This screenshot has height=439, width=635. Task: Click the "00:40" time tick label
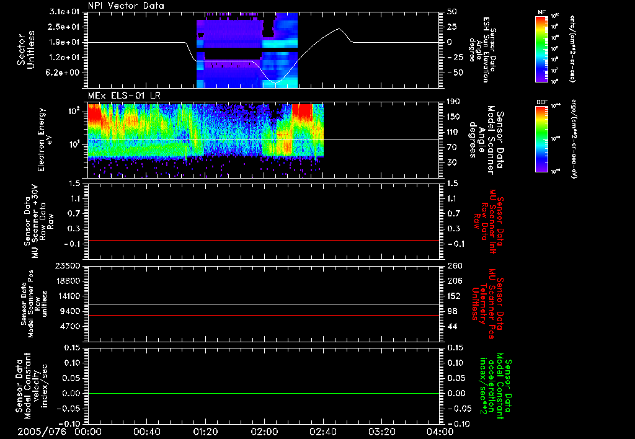(x=146, y=432)
